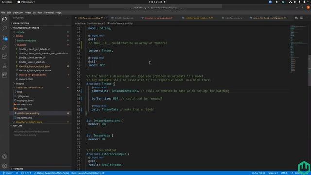
Task: Open the Run menu
Action: [x=40, y=13]
